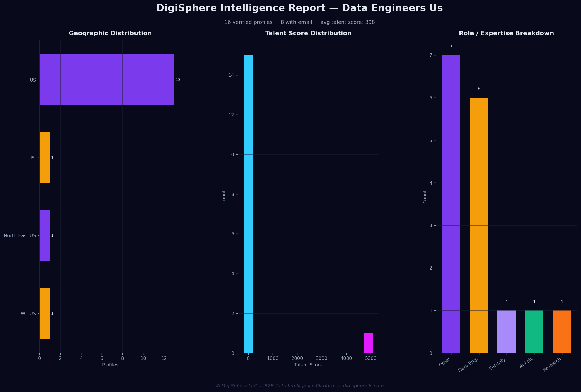Click the value label 13 beside US bar
Screen dimensions: 581x392
178,80
